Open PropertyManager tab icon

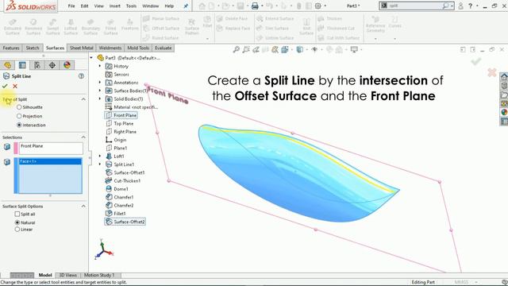[x=22, y=65]
